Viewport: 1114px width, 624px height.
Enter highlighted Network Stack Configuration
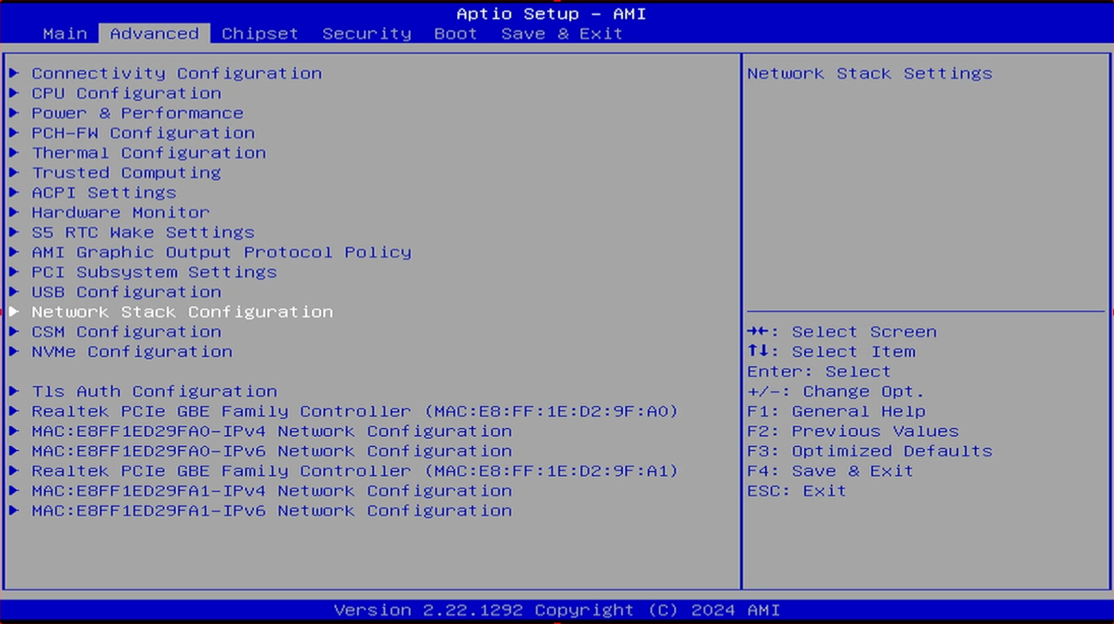point(182,312)
